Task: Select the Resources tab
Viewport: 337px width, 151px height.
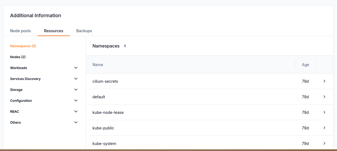Action: pyautogui.click(x=53, y=31)
